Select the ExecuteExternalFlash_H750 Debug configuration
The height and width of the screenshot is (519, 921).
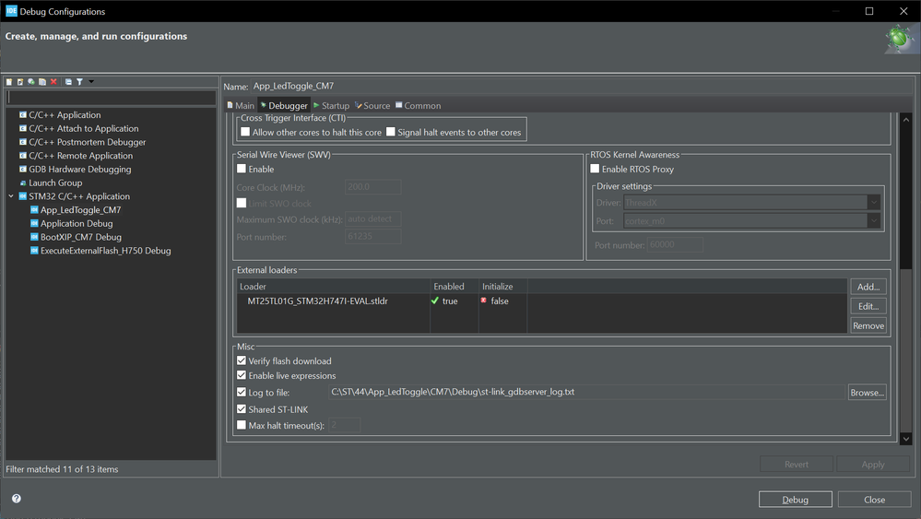(105, 250)
